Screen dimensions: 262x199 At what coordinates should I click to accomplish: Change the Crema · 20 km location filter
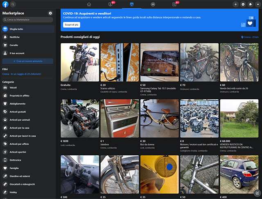coord(250,37)
